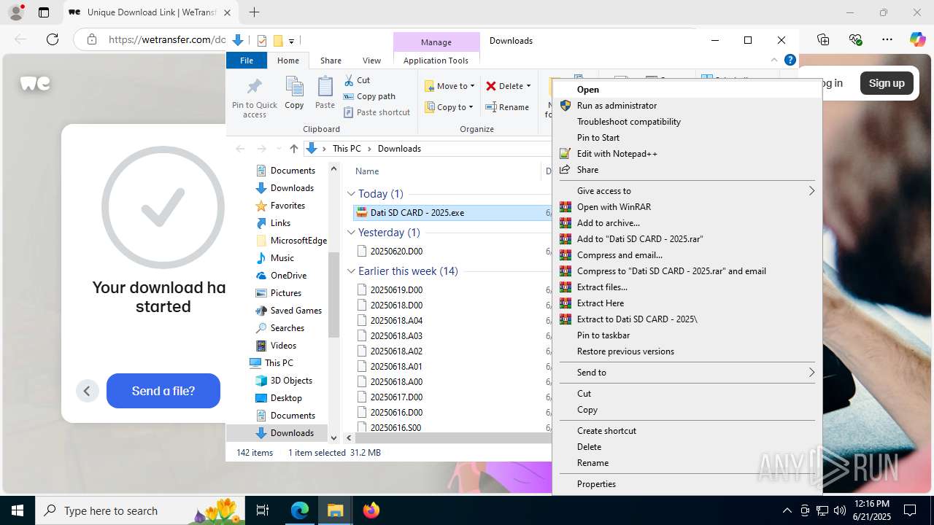Screen dimensions: 934x525
Task: Collapse the Today (1) group
Action: coord(351,194)
